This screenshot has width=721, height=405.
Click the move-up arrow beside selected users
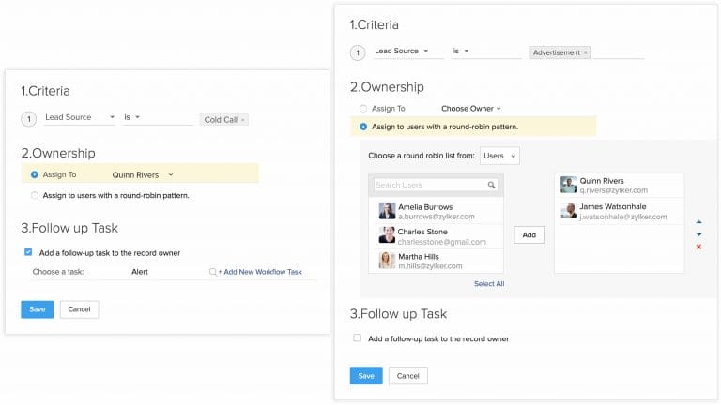pyautogui.click(x=698, y=223)
